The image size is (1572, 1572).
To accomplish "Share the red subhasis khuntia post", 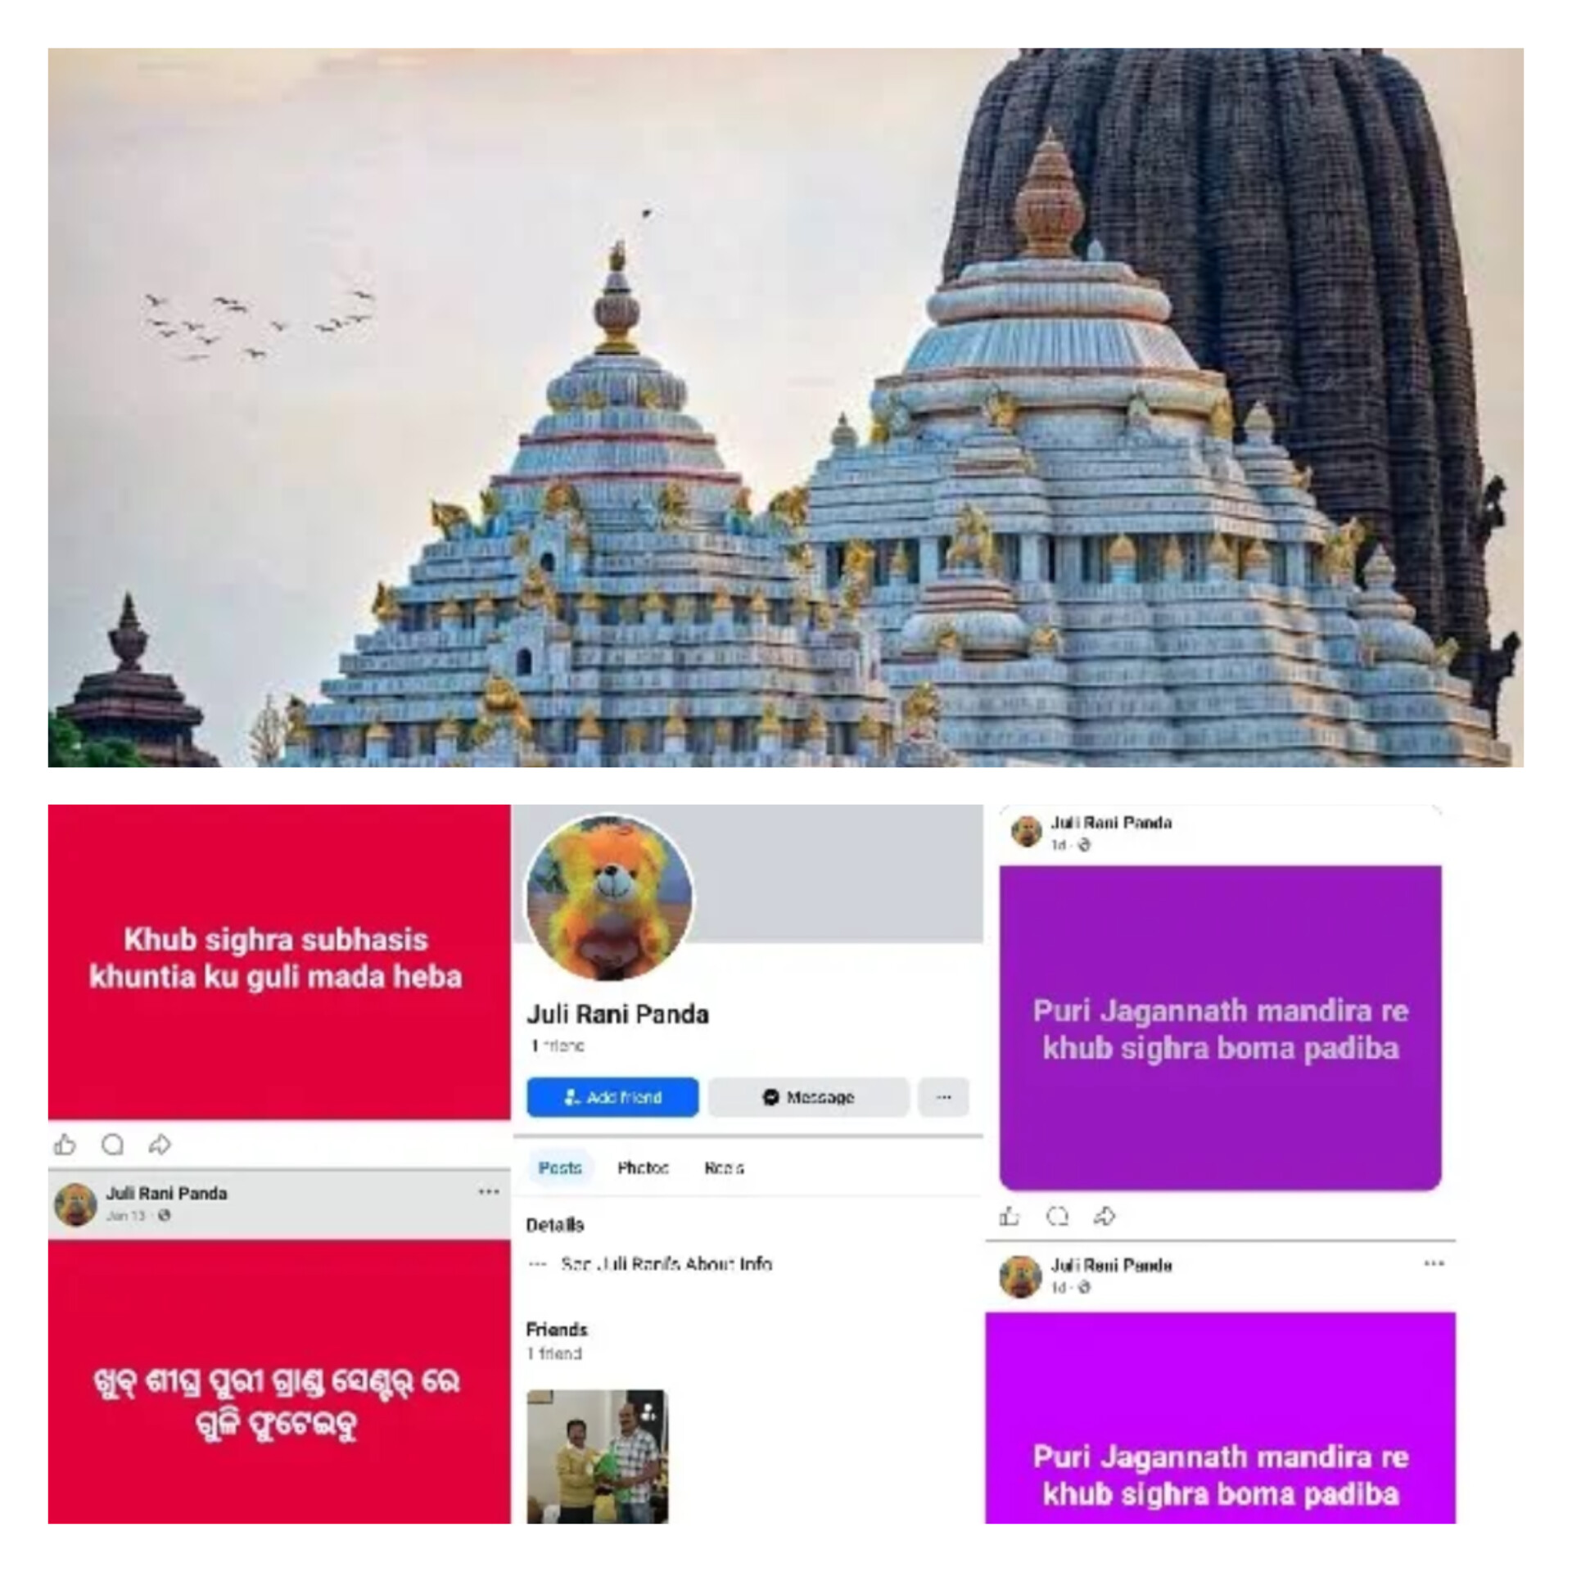I will [x=160, y=1144].
